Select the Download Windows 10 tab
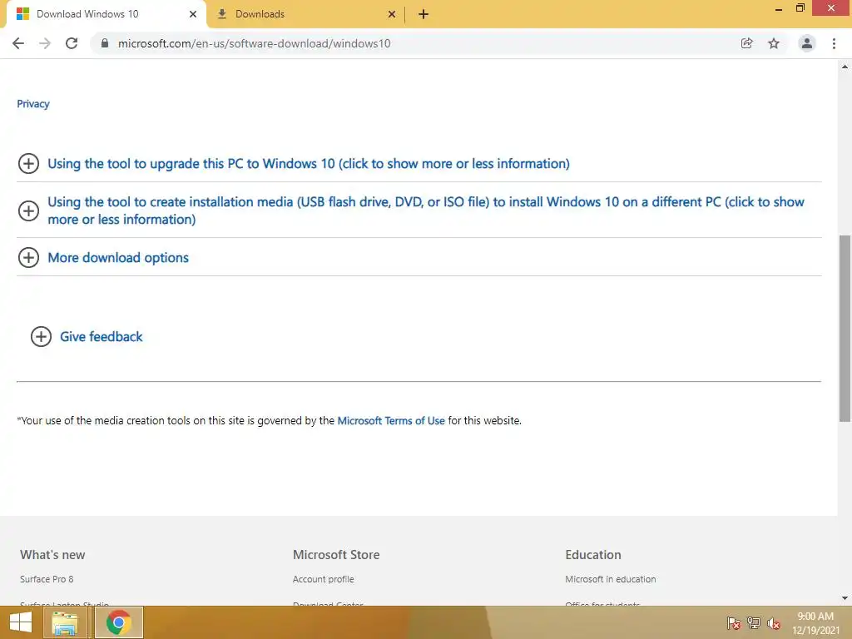The height and width of the screenshot is (639, 852). click(106, 14)
